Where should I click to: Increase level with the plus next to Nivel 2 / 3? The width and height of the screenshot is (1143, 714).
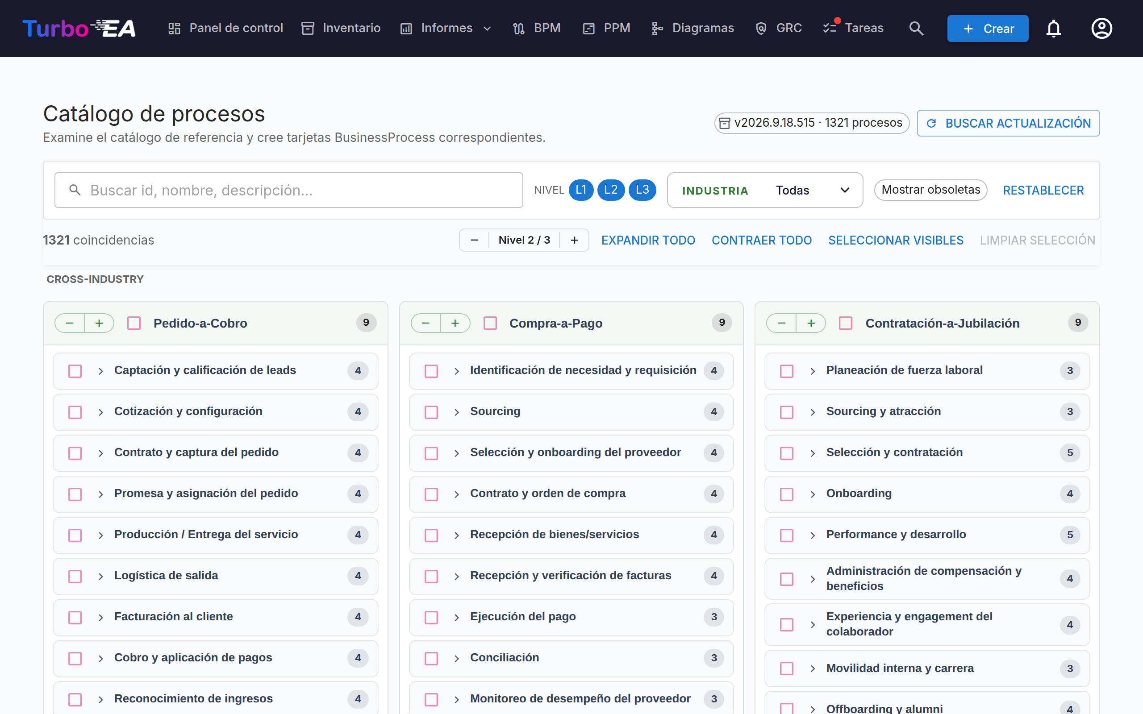(x=574, y=240)
